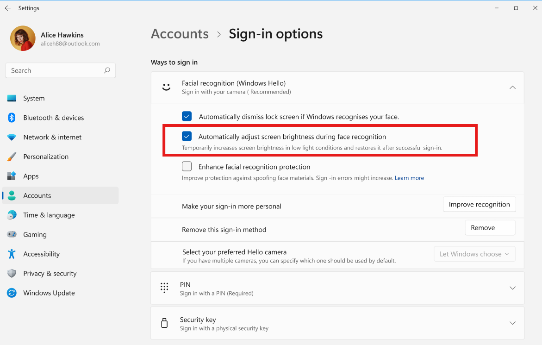Click Select your preferred Hello camera text
This screenshot has height=345, width=542.
(x=234, y=252)
